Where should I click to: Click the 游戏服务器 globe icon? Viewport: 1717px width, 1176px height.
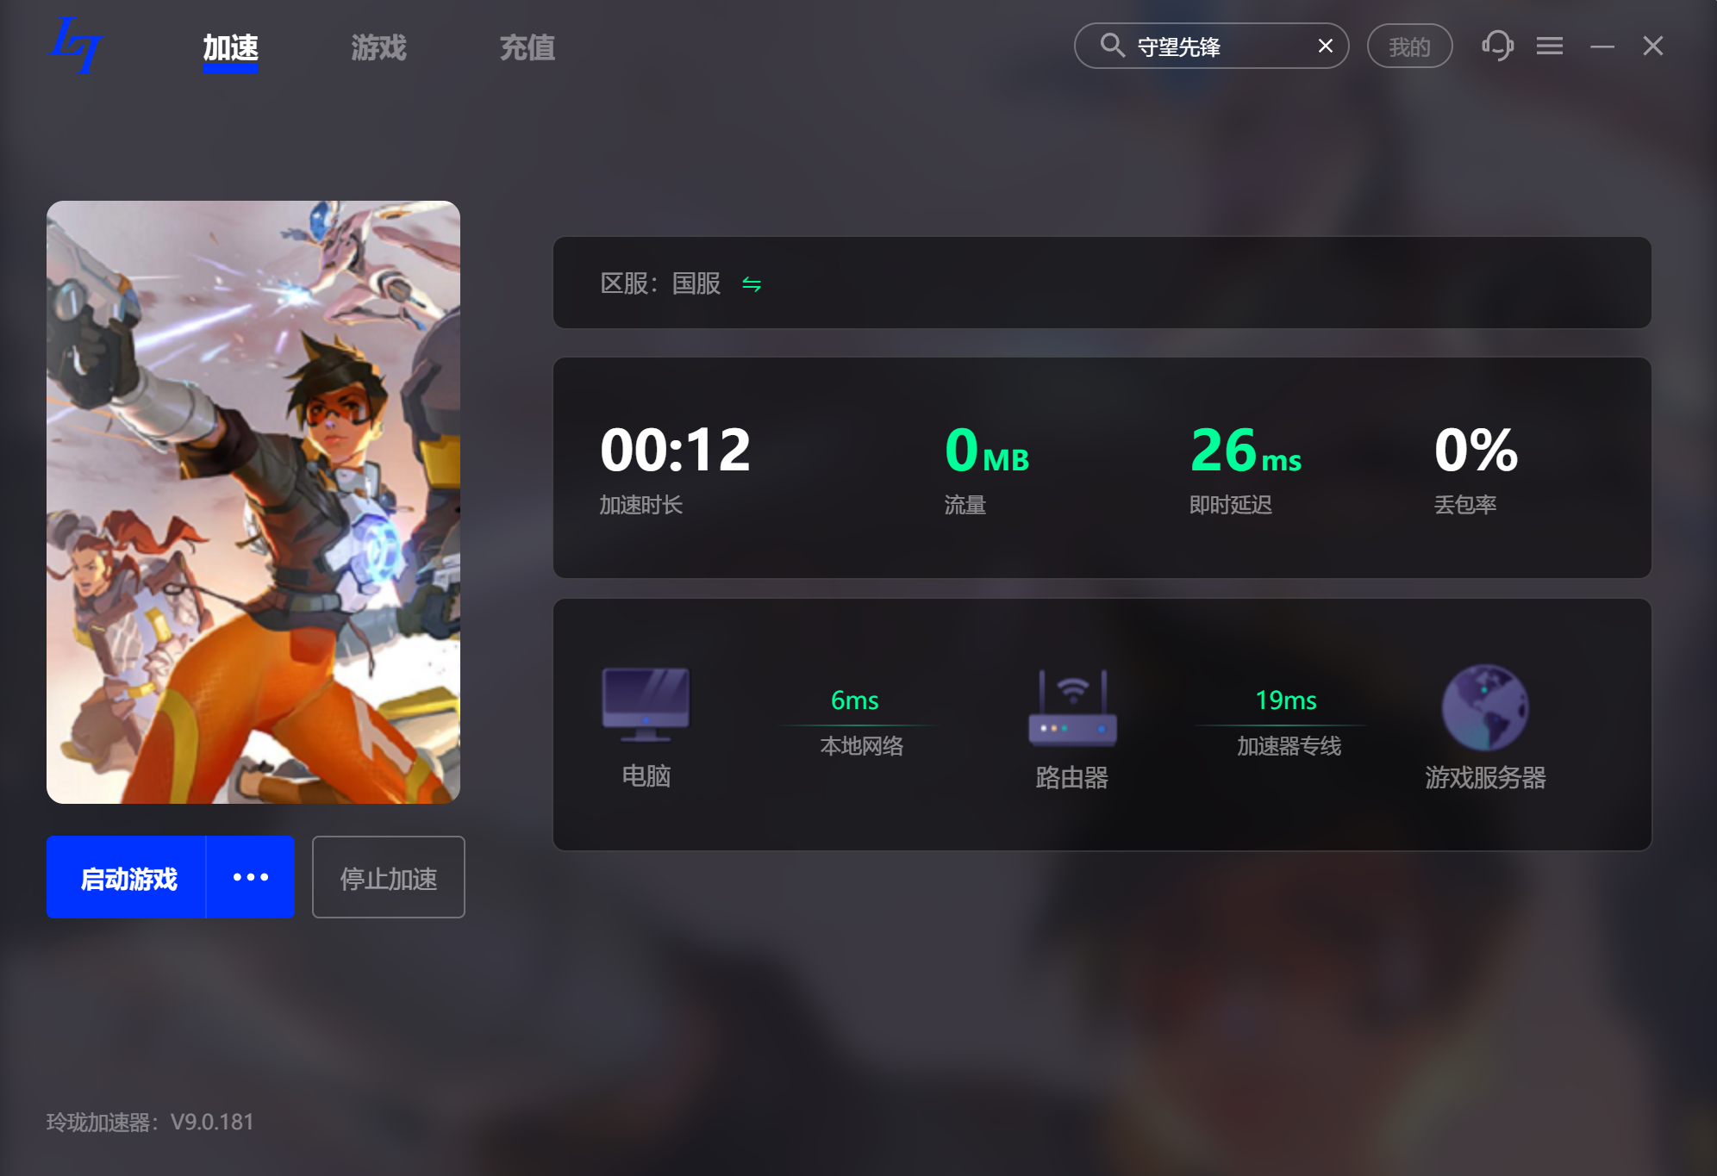(1485, 708)
